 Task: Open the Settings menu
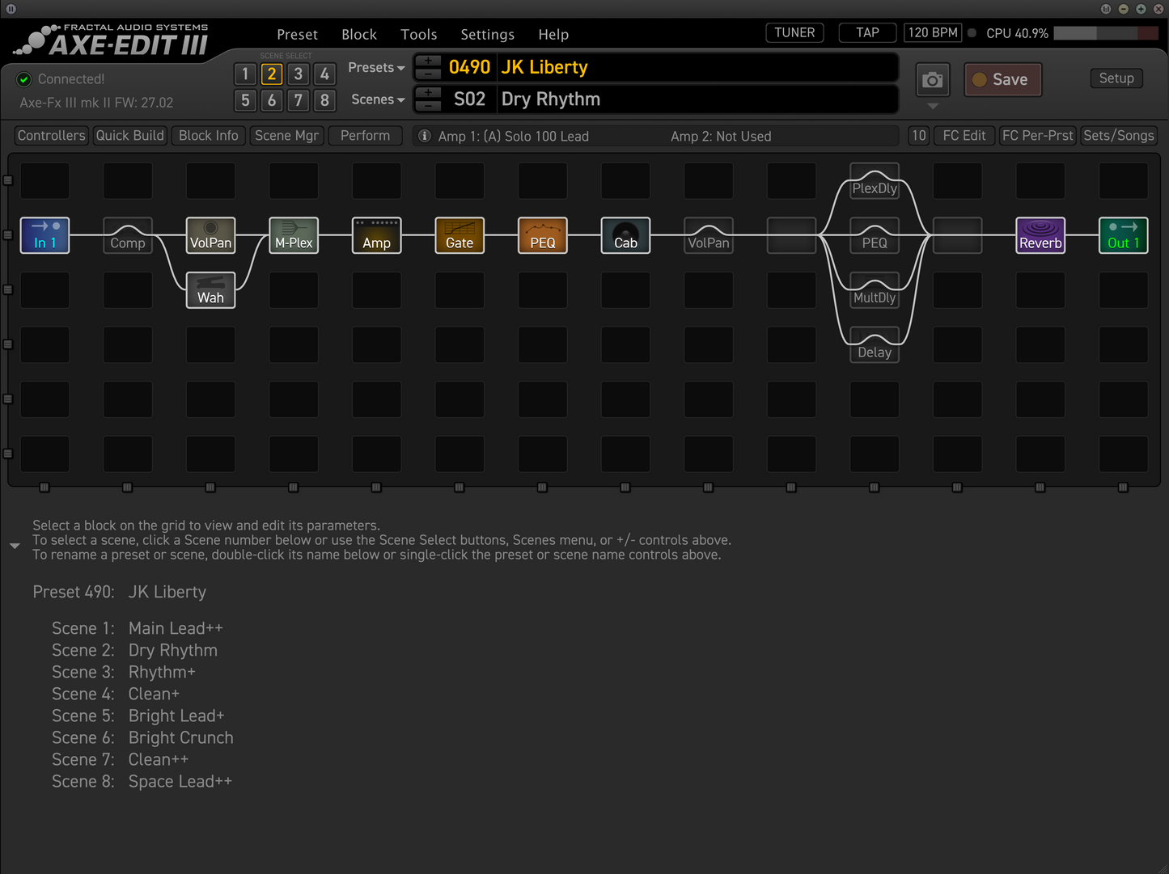(487, 34)
